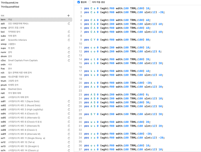
Task: Select the tnum 고정폭 숫자 feature
Action: click(x=36, y=81)
